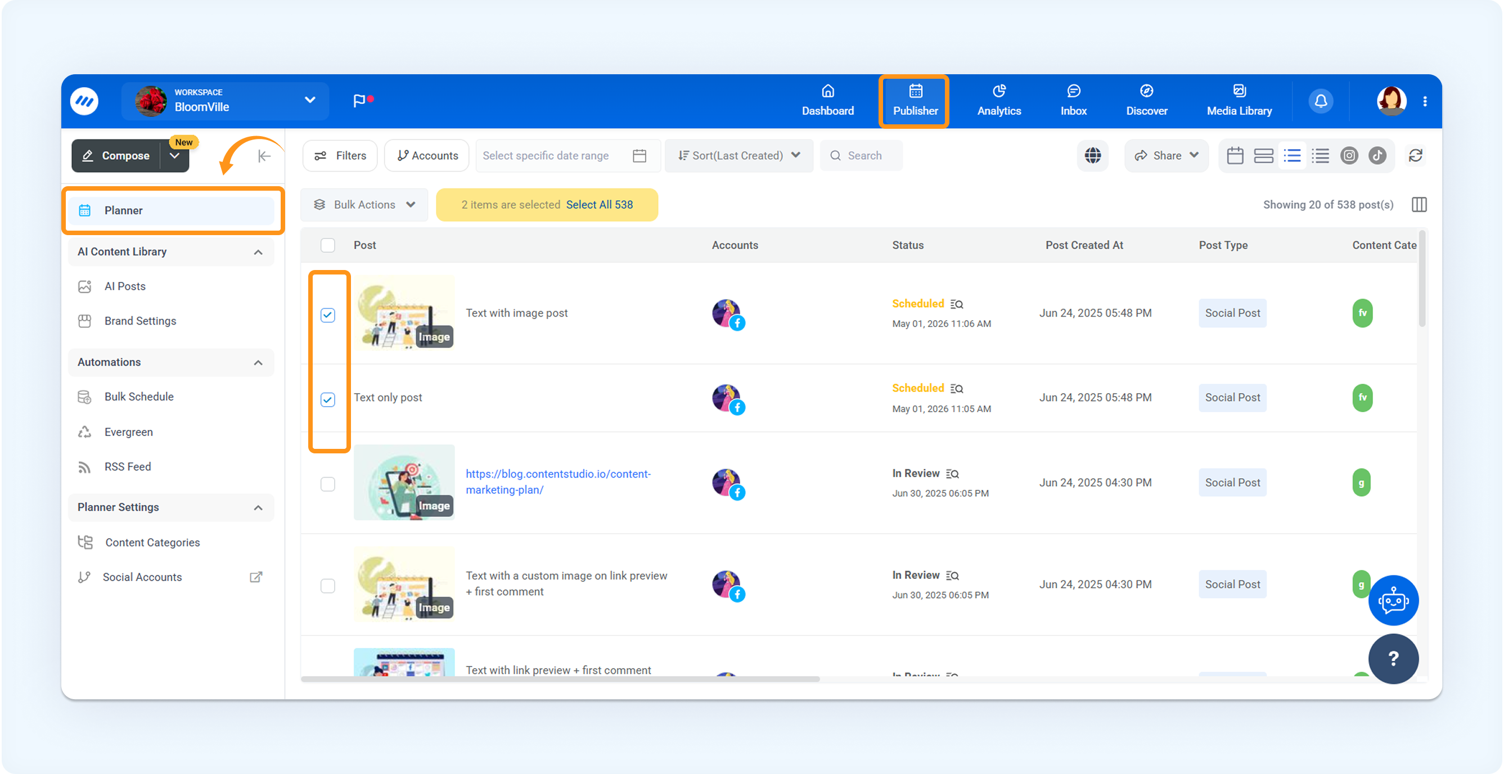Click the Select specific date range field
Screen dimensions: 1504x774
tap(568, 156)
